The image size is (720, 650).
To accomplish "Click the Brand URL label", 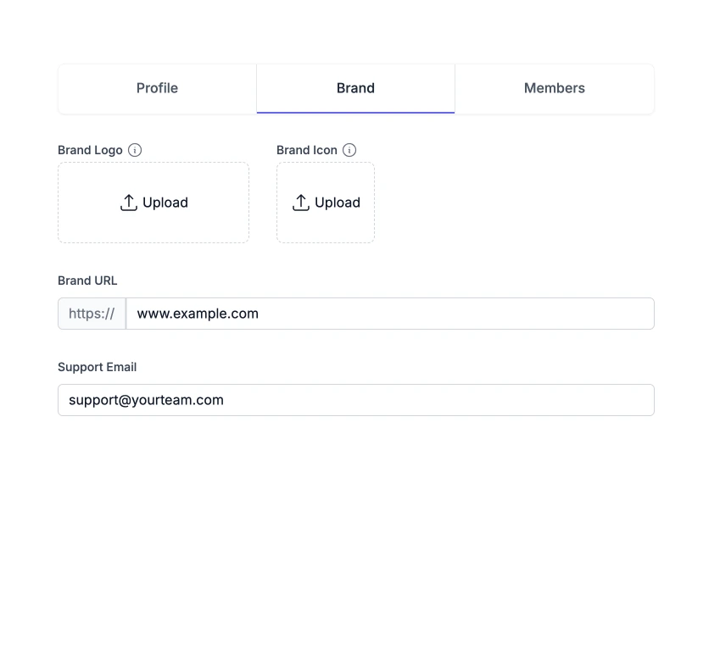I will [x=87, y=281].
